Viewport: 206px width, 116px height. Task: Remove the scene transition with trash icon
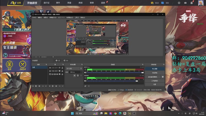[x=78, y=76]
